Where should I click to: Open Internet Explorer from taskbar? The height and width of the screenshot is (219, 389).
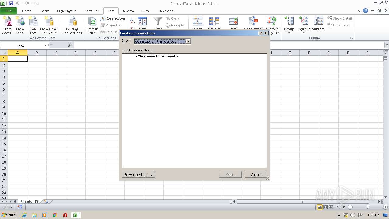tap(24, 215)
